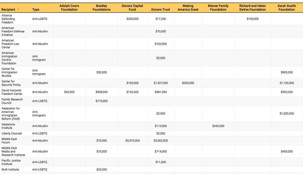303x174 pixels.
Task: Click the $17,250 Donors Trust cell
Action: (161, 19)
